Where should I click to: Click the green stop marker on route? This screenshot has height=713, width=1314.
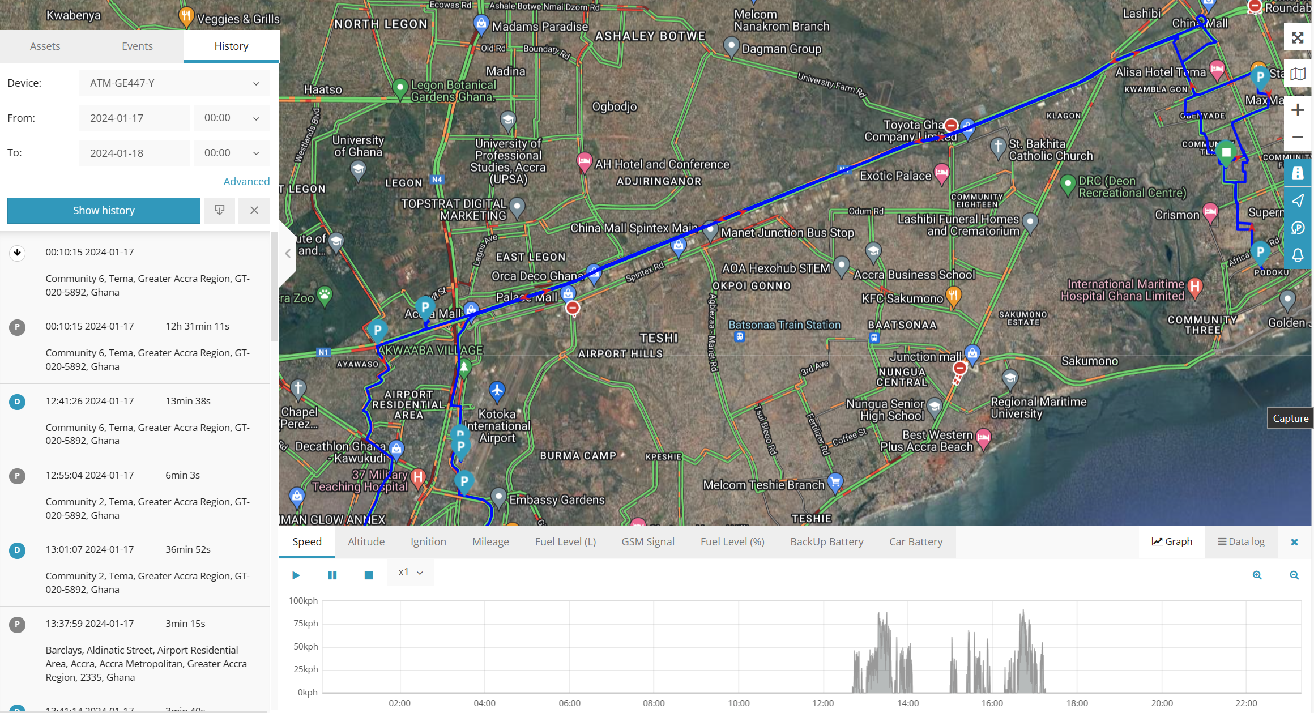pyautogui.click(x=1226, y=153)
